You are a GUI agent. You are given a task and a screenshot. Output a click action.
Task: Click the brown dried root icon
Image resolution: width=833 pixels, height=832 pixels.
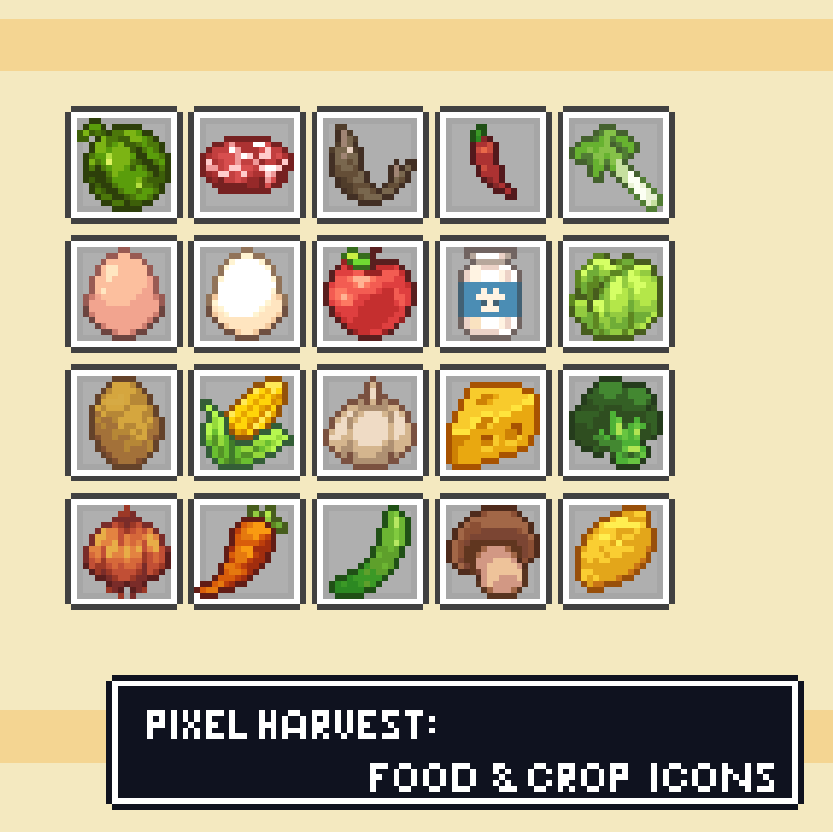point(372,165)
